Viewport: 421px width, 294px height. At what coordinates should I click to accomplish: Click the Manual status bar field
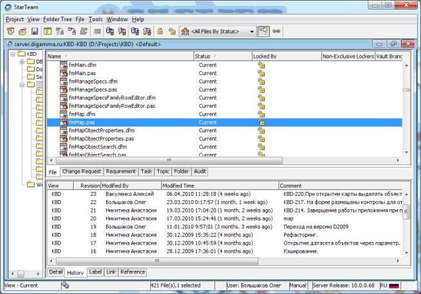click(x=298, y=286)
